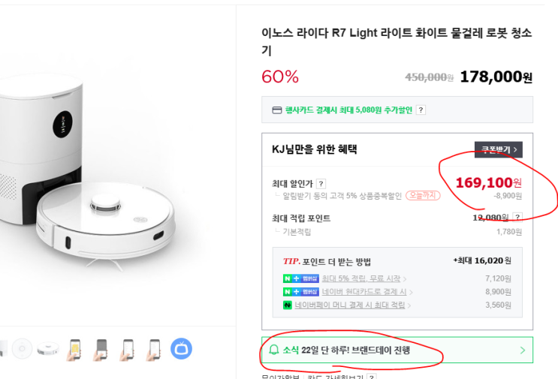Click the blue TV video thumbnail icon
Image resolution: width=558 pixels, height=379 pixels.
click(181, 348)
